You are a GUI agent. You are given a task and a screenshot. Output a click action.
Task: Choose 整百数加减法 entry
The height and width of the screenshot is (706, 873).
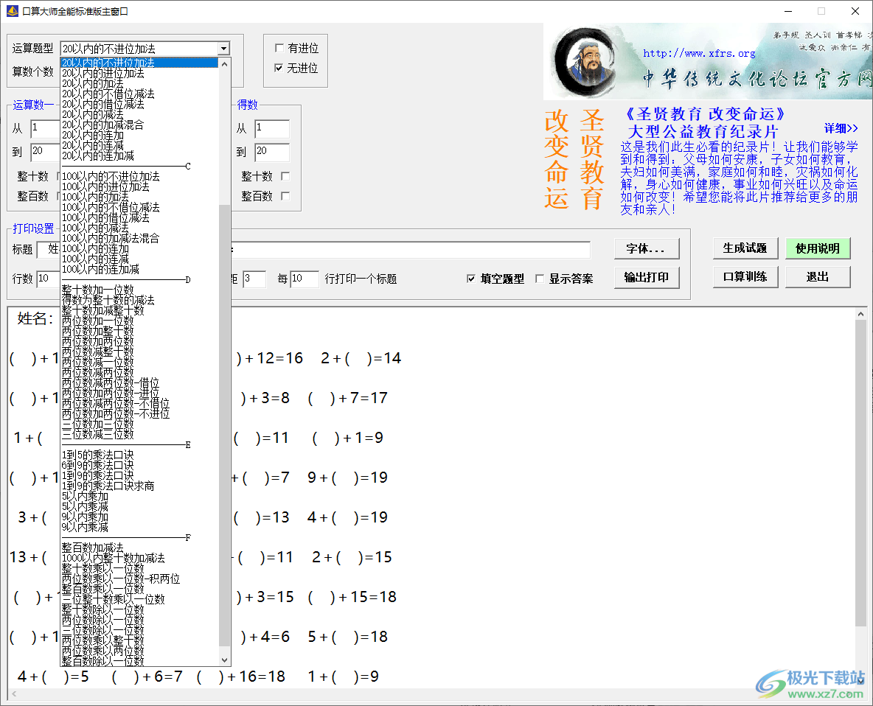[139, 548]
